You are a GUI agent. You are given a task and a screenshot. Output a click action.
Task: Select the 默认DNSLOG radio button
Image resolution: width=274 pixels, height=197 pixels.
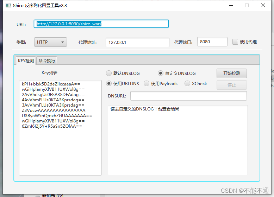pos(109,73)
